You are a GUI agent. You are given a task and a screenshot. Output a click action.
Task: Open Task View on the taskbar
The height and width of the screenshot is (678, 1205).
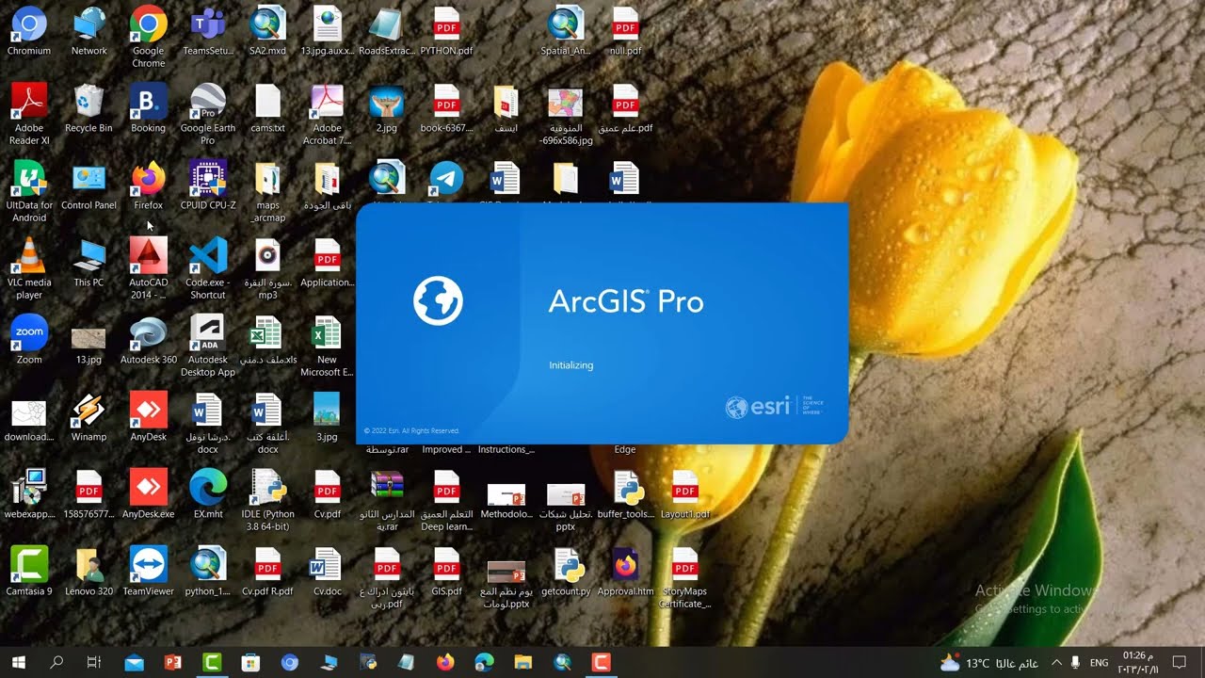coord(94,663)
